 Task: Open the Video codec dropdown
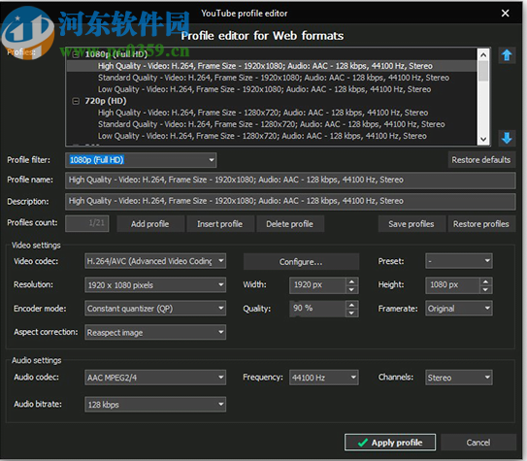pos(155,261)
